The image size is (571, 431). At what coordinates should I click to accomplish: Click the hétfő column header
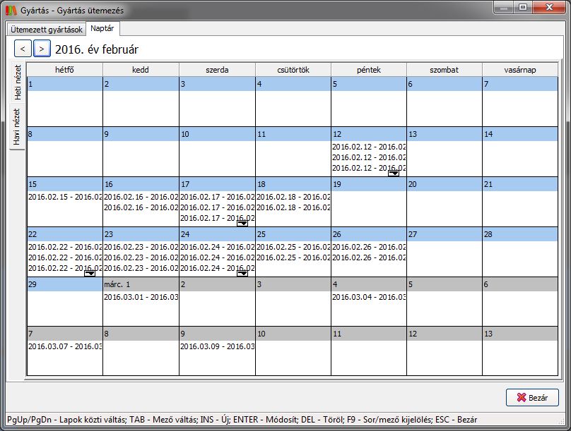(65, 70)
